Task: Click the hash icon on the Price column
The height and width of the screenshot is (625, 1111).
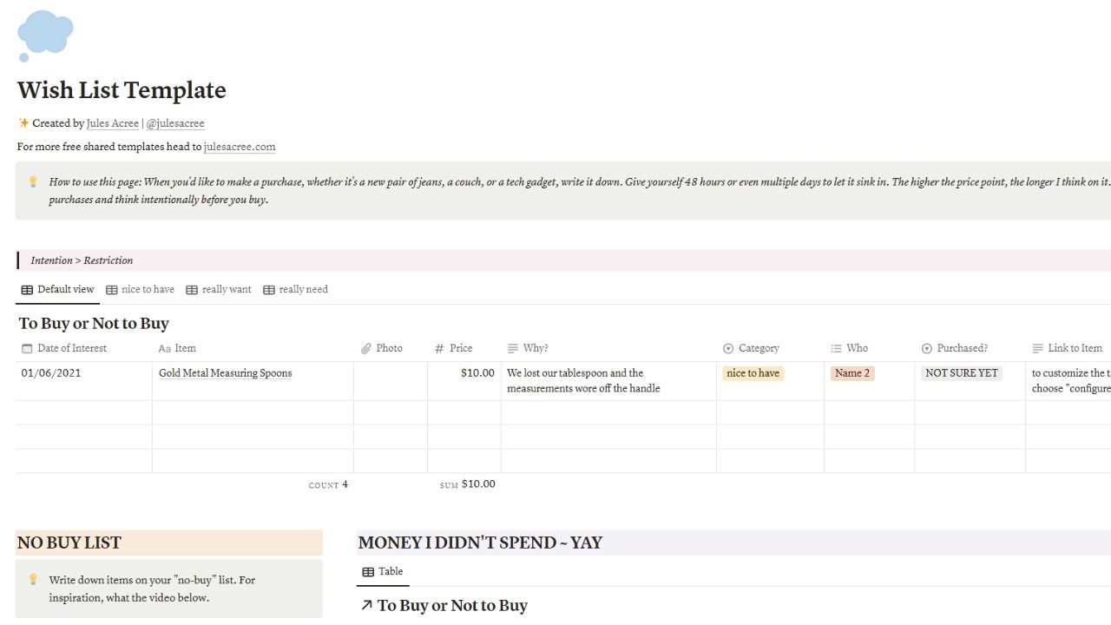Action: click(x=439, y=348)
